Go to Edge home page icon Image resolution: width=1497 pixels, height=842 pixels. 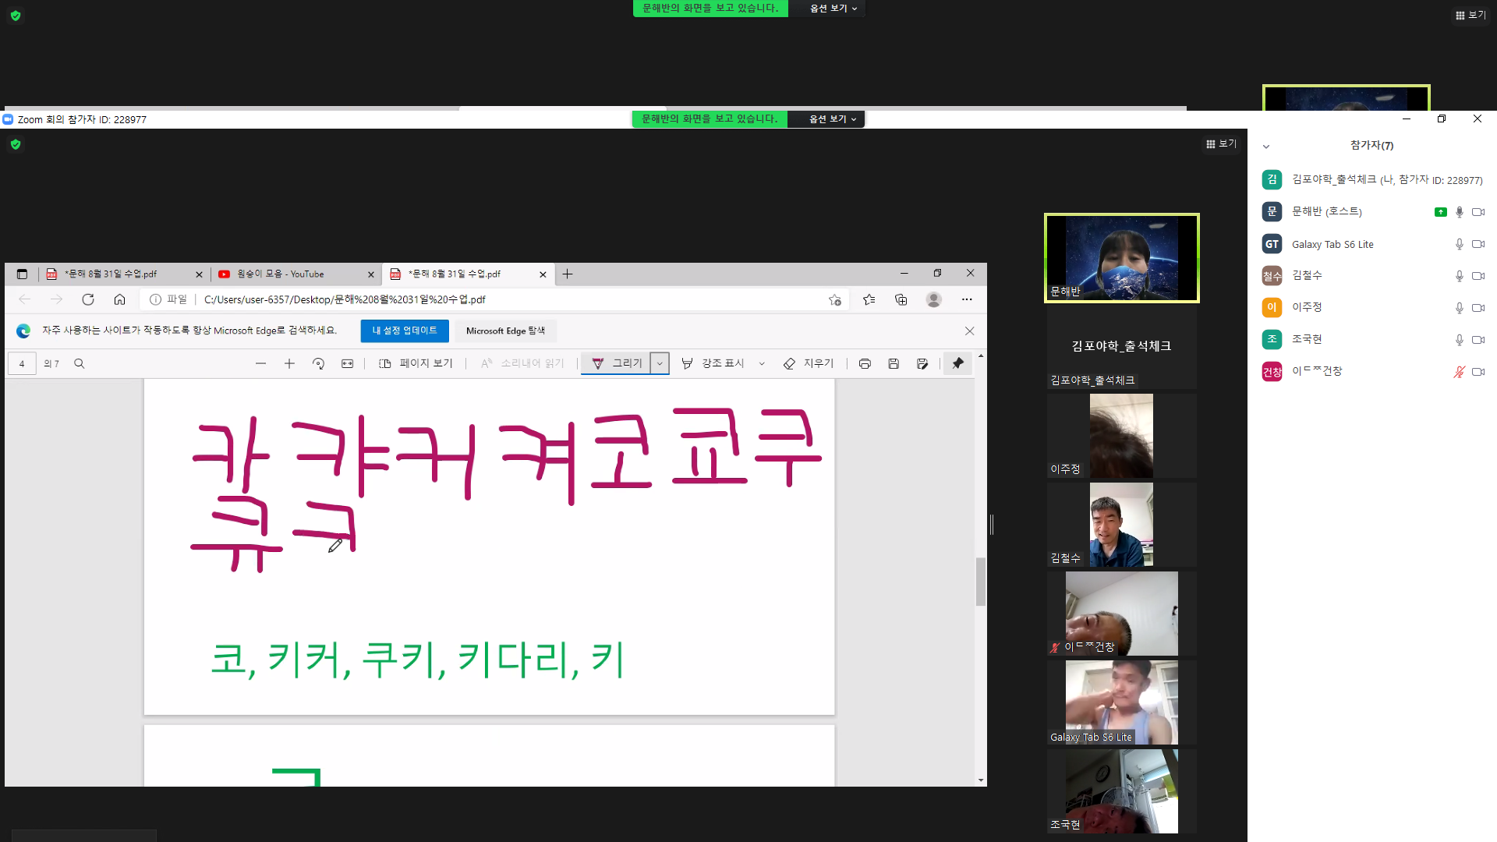tap(119, 299)
